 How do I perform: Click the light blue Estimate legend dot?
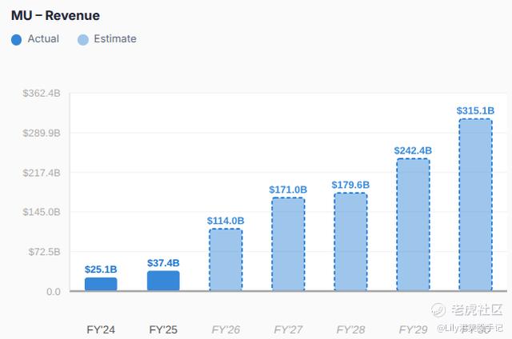[83, 39]
